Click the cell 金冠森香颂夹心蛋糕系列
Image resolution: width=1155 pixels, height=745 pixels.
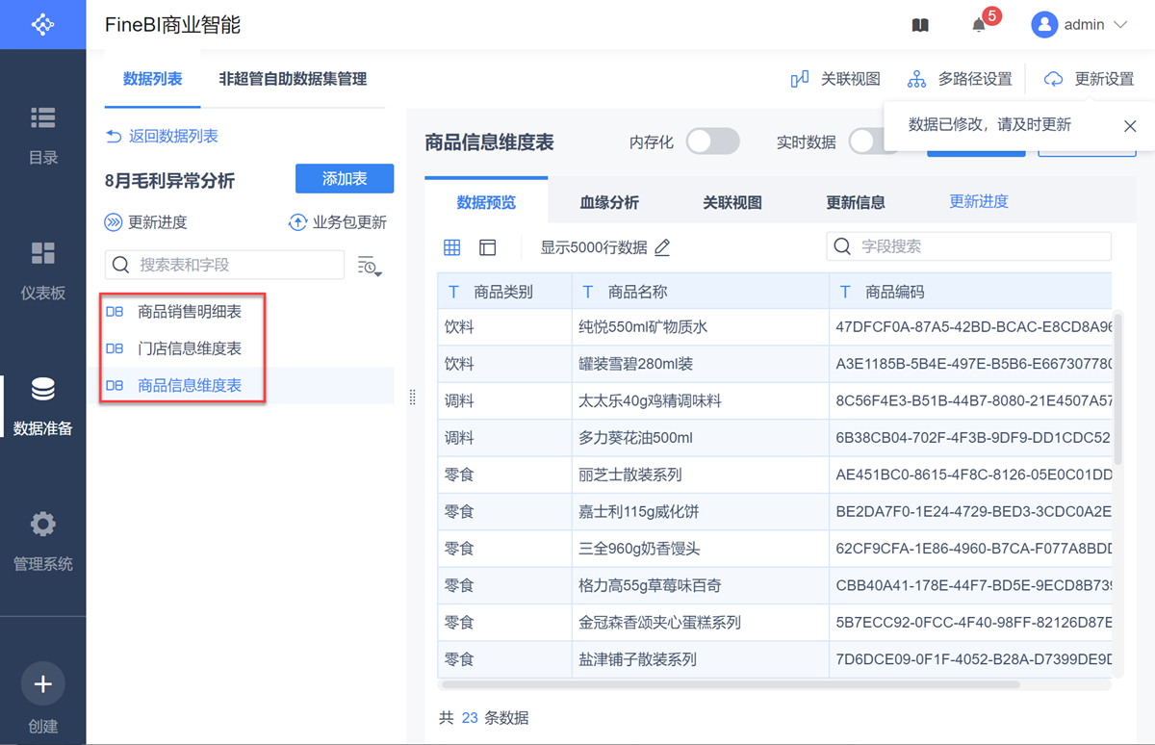coord(701,622)
